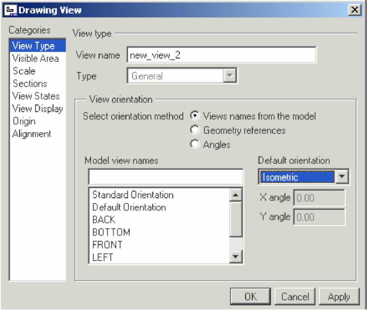Screen dimensions: 367x310
Task: Click the Isometric dropdown arrow
Action: click(342, 177)
